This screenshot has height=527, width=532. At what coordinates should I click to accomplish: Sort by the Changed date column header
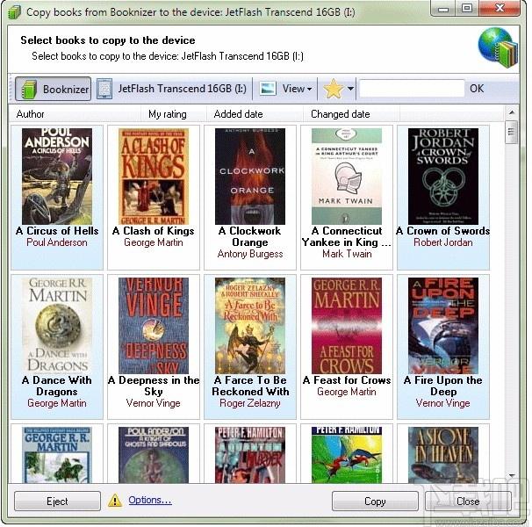(x=351, y=114)
